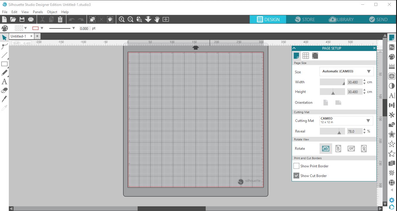Open the Panels menu

coord(38,12)
